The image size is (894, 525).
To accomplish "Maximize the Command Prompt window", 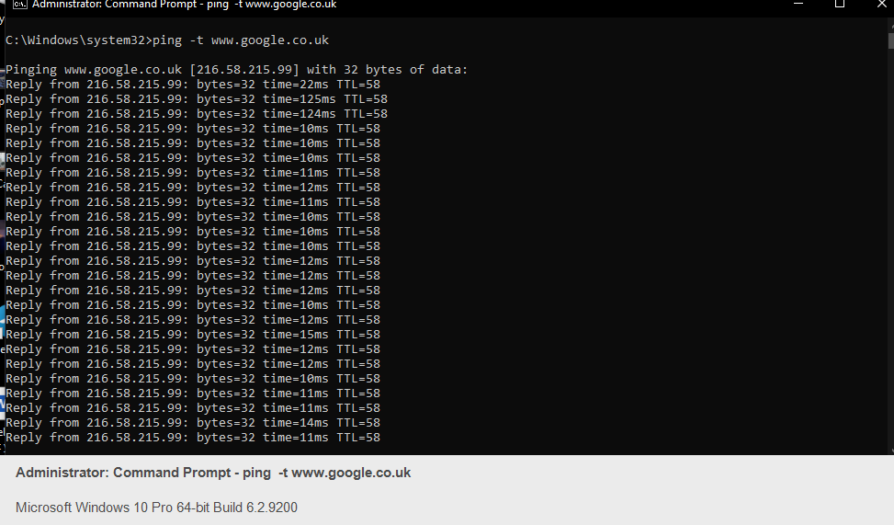I will point(839,4).
